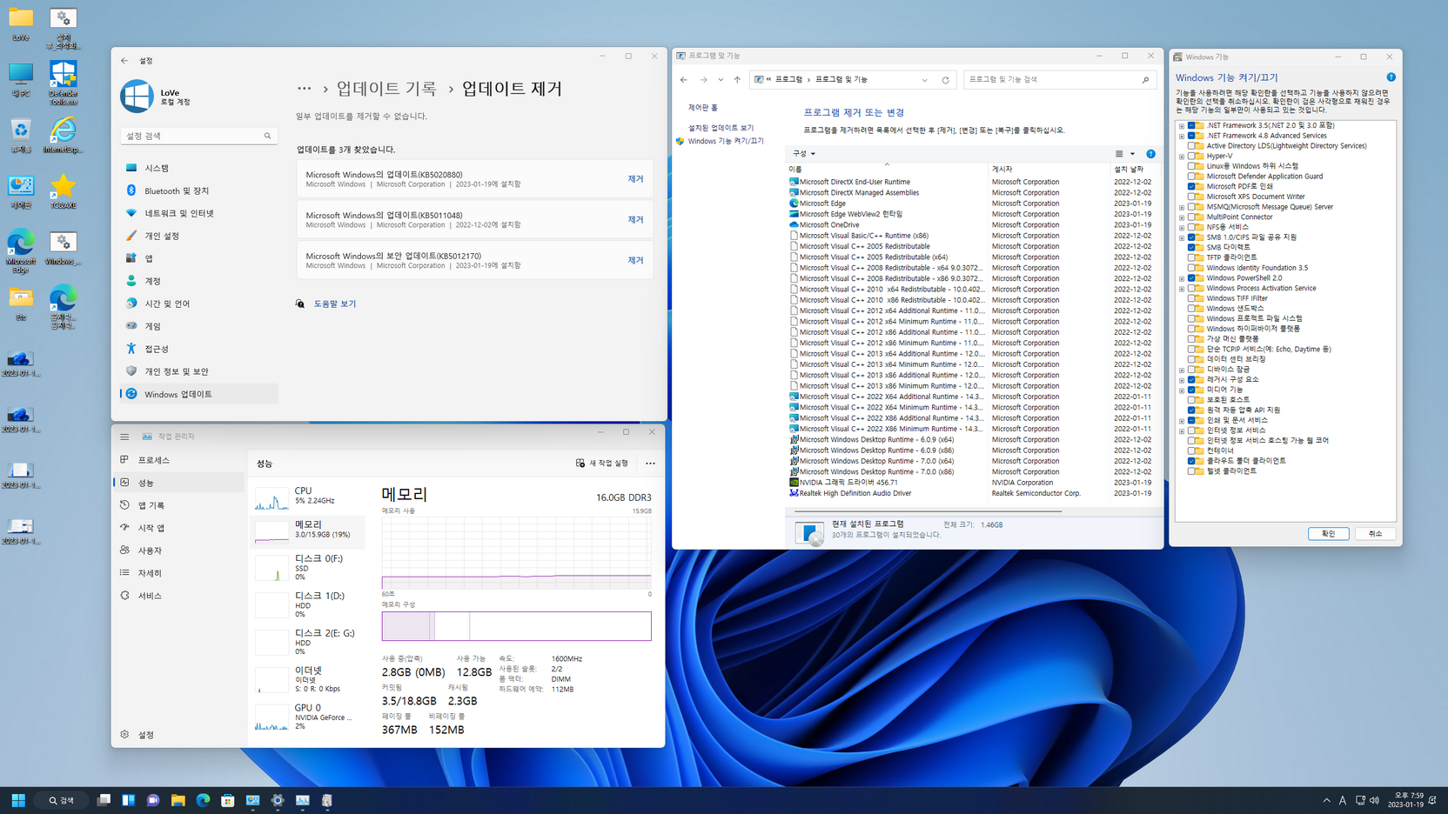
Task: Click Settings gear icon on taskbar
Action: pos(278,800)
